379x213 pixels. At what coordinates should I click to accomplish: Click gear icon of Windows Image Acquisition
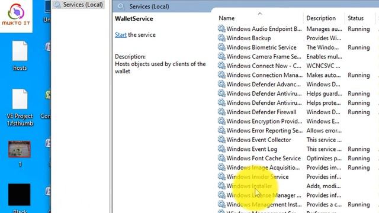221,167
